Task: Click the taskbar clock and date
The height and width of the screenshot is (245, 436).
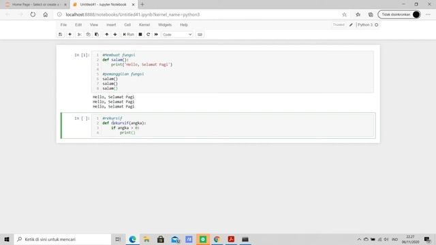Action: [x=410, y=239]
